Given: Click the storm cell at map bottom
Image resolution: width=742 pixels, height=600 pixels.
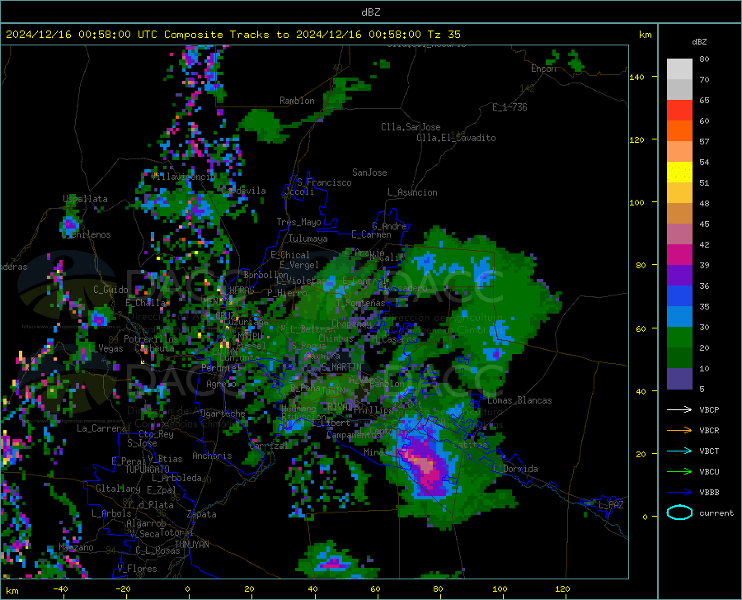Looking at the screenshot, I should coord(333,562).
